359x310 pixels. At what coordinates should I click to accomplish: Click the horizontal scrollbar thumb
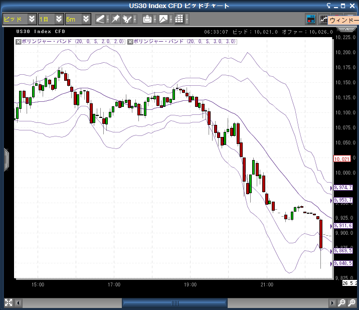[175, 303]
